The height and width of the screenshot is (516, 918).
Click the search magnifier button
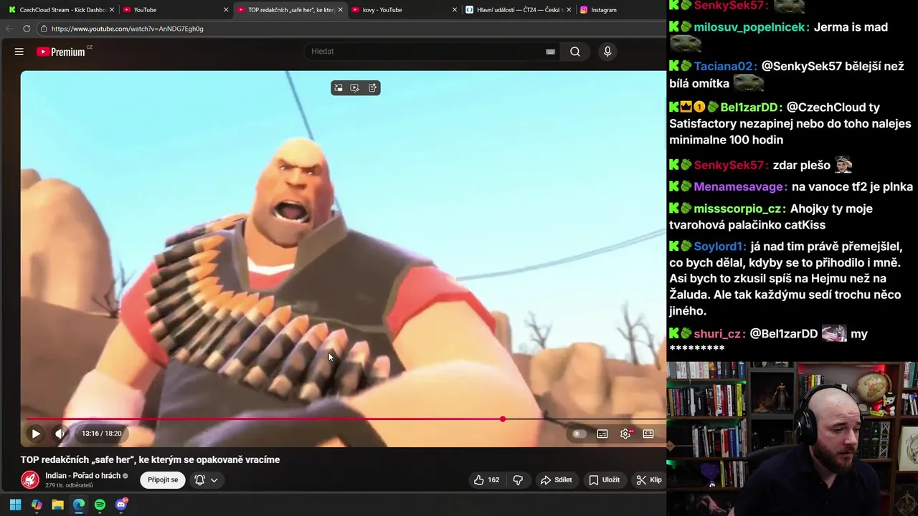click(x=574, y=52)
